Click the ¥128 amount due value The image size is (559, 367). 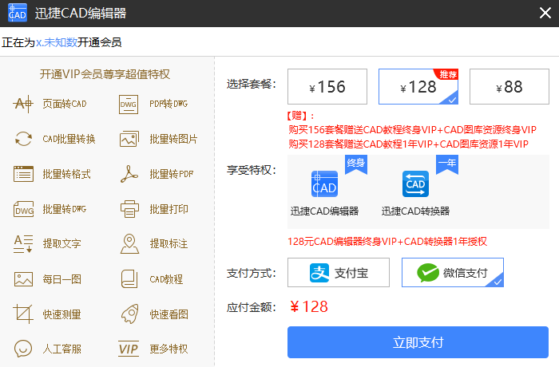click(x=309, y=307)
